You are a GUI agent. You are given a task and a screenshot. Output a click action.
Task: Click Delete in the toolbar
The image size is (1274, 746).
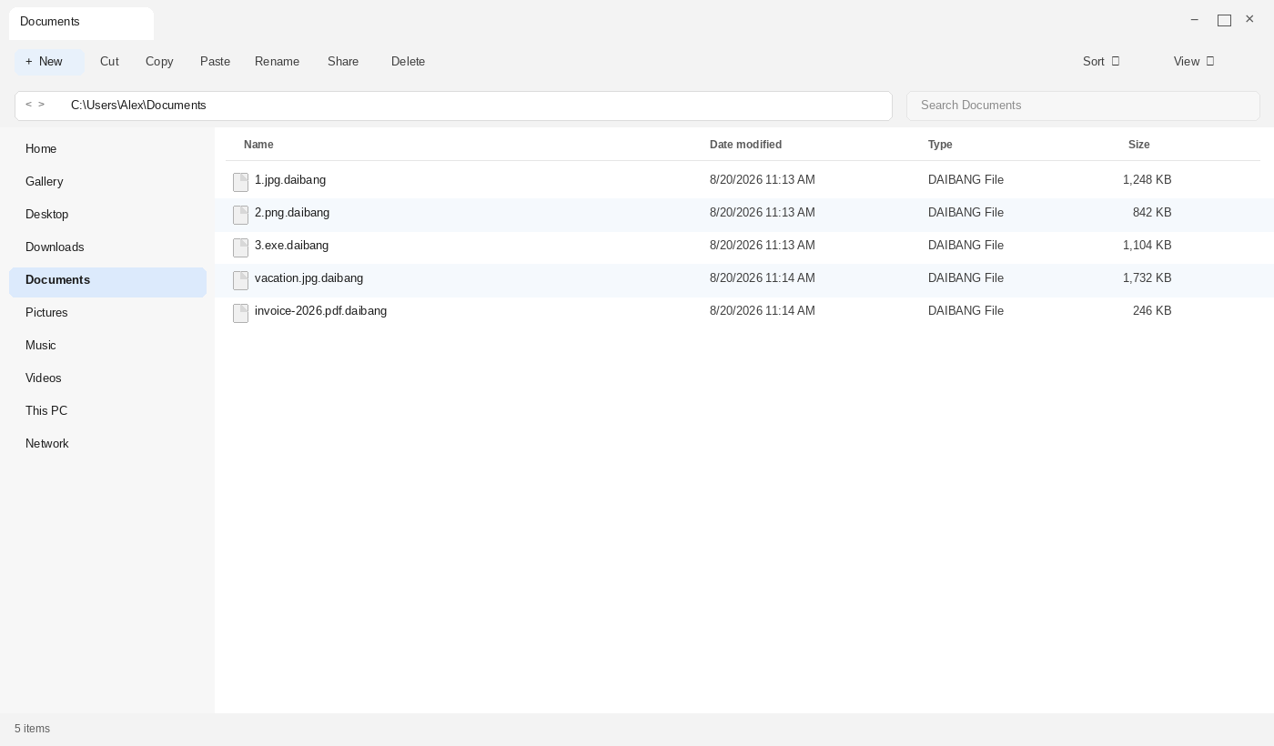[x=408, y=62]
